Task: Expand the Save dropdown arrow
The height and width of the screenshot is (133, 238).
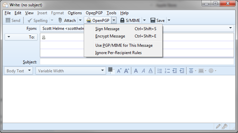Action: pos(169,20)
